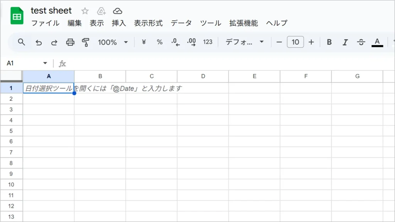The height and width of the screenshot is (222, 395).
Task: Open the 100% zoom dropdown
Action: point(113,42)
